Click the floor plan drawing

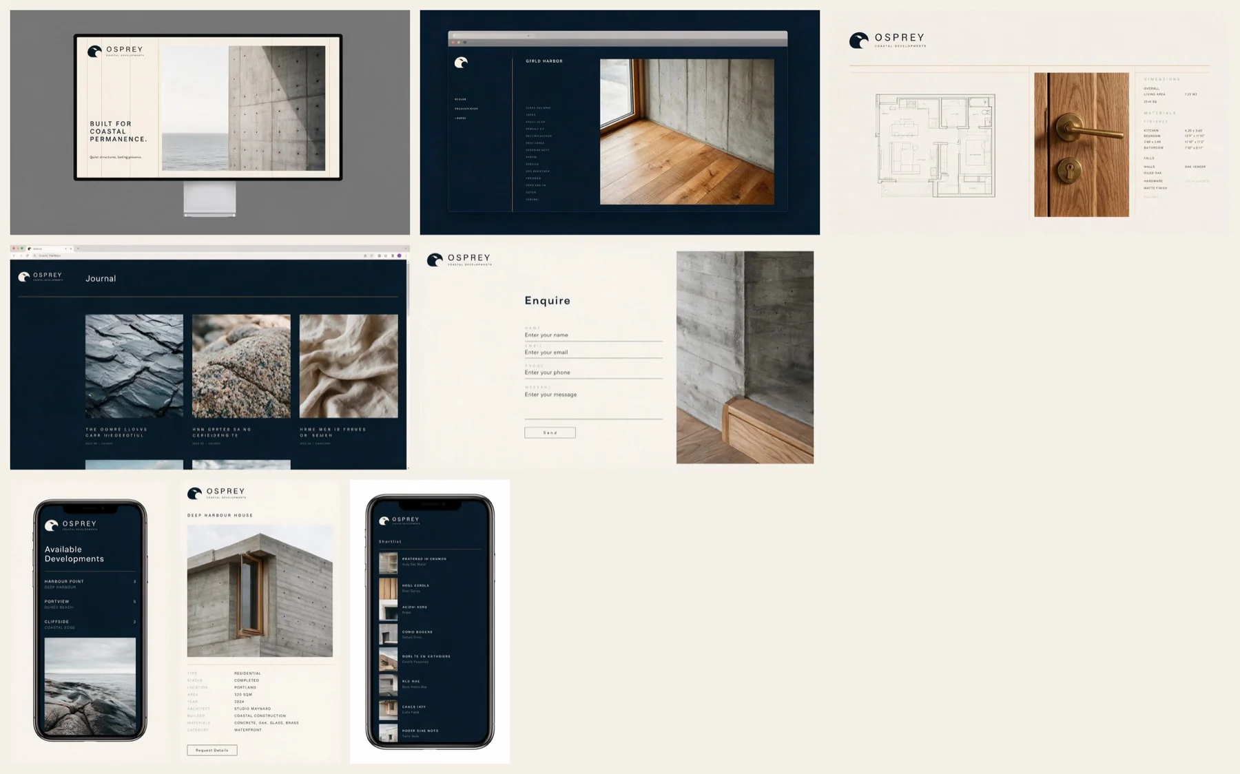(x=936, y=146)
